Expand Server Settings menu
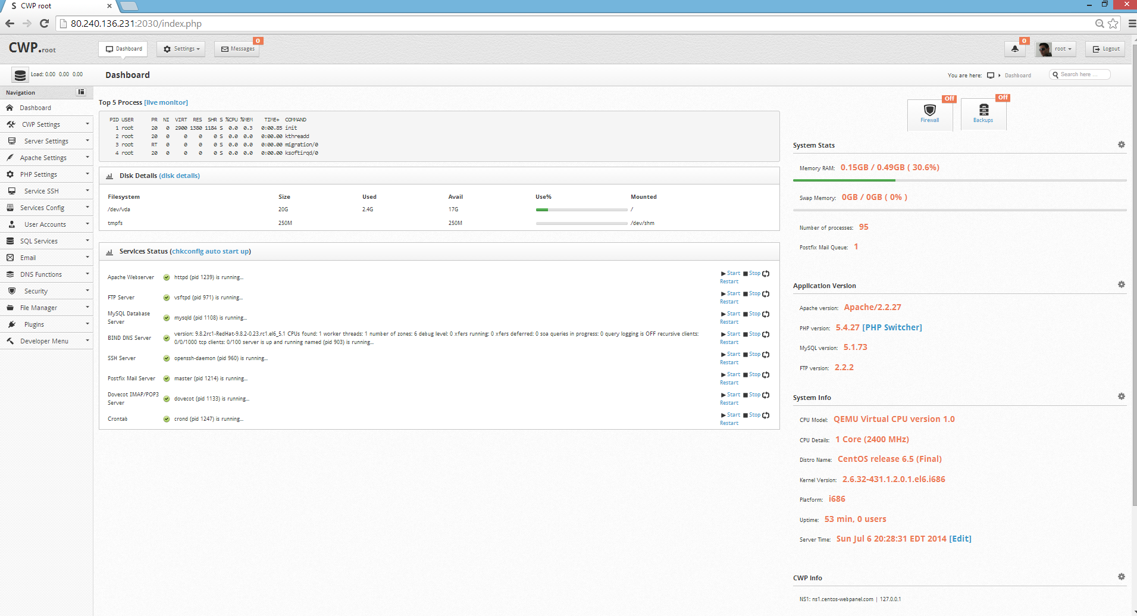The width and height of the screenshot is (1137, 616). tap(46, 141)
